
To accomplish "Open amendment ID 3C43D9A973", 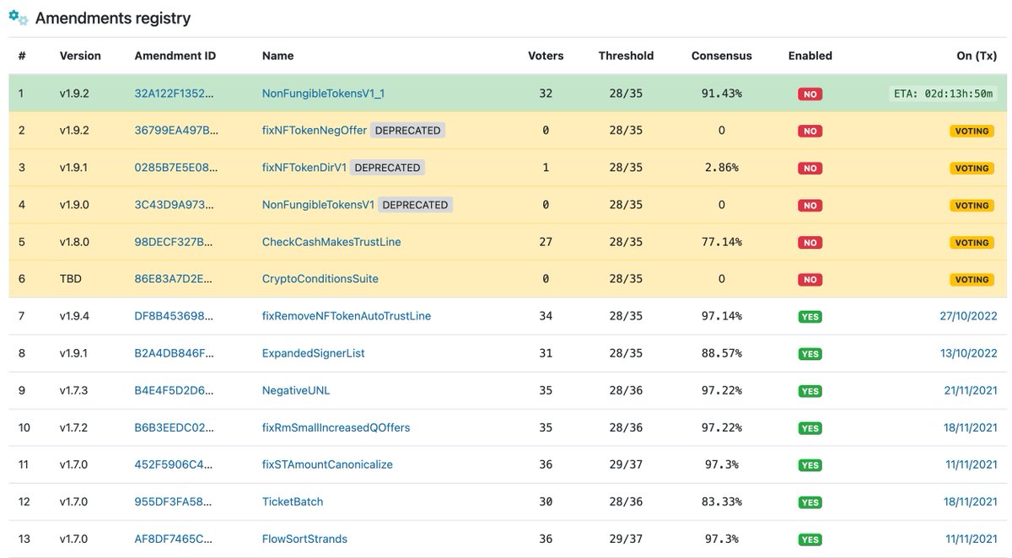I will (175, 205).
